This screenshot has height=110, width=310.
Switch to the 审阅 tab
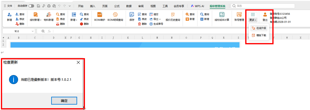[x=141, y=6]
